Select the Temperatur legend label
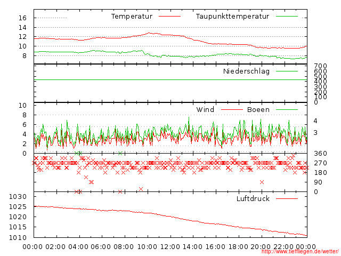Viewport: 341px width, 256px height. coord(132,17)
